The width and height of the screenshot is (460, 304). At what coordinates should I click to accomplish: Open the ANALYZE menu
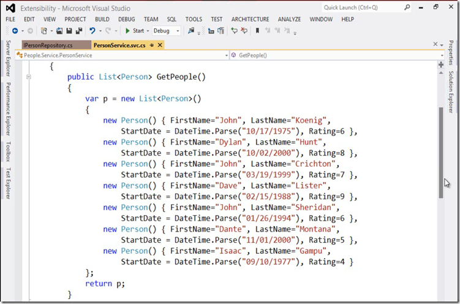coord(289,20)
